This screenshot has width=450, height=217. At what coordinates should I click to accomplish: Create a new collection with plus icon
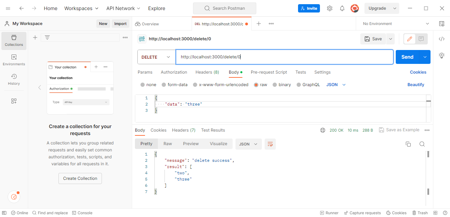click(x=35, y=37)
